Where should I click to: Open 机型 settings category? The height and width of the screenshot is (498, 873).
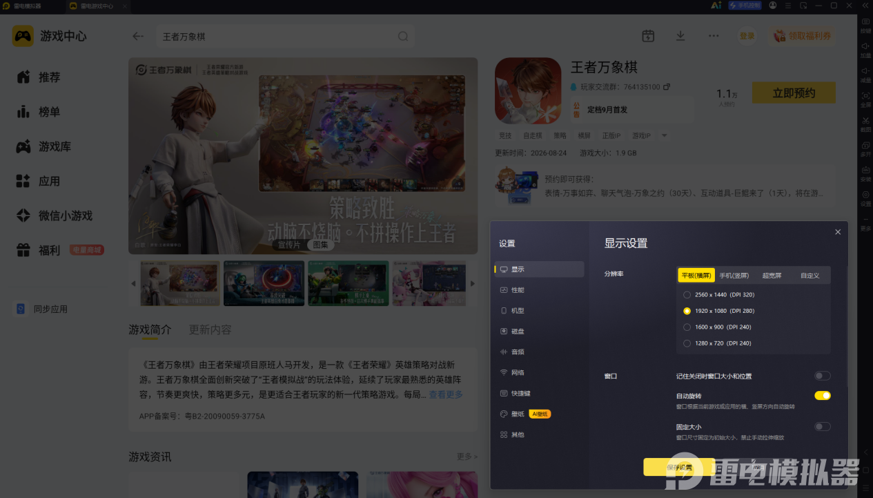click(539, 311)
